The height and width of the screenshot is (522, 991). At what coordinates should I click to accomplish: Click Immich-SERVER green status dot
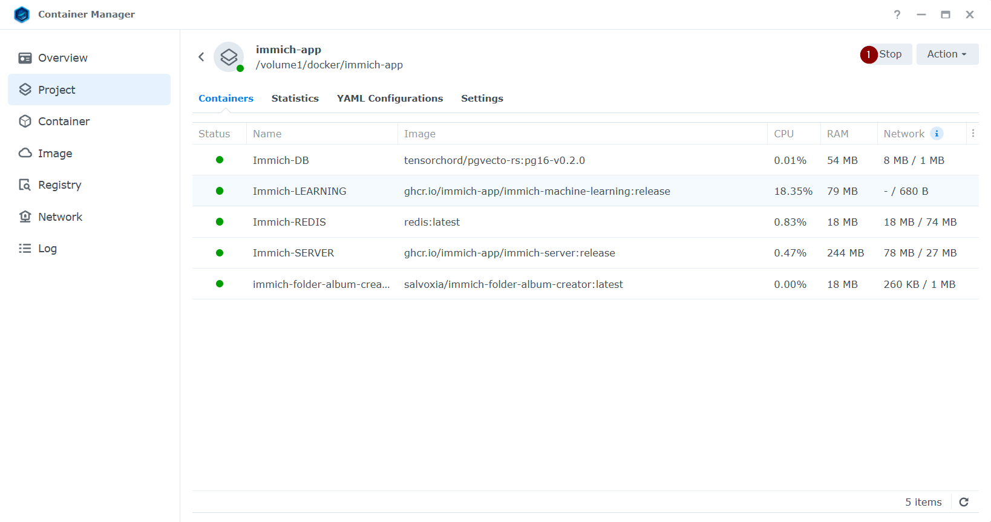(x=220, y=253)
